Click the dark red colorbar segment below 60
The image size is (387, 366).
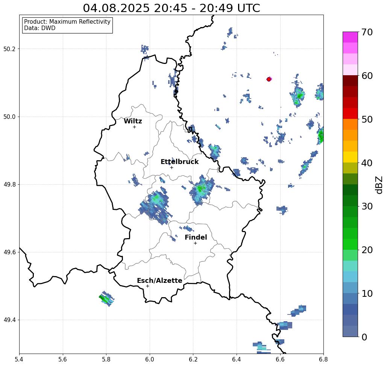(x=350, y=81)
